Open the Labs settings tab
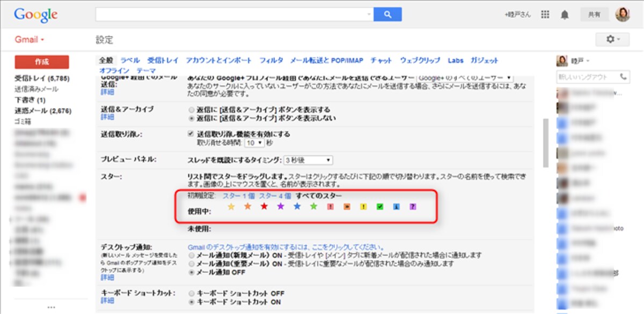Viewport: 644px width, 314px height. 456,61
